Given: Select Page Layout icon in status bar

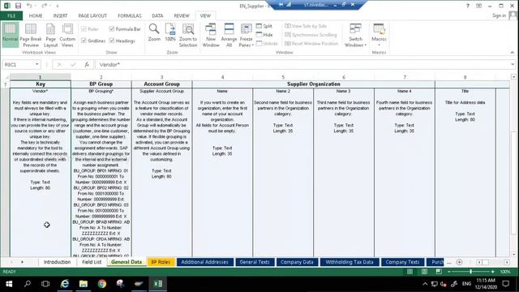Looking at the screenshot, I should tap(424, 272).
